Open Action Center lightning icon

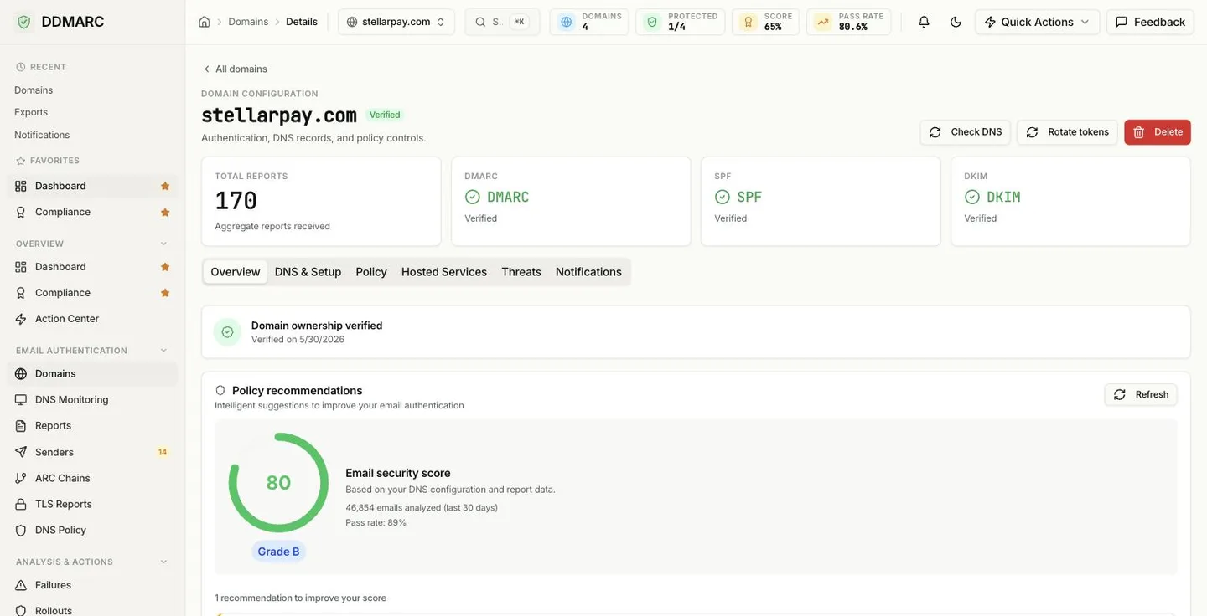[x=21, y=319]
